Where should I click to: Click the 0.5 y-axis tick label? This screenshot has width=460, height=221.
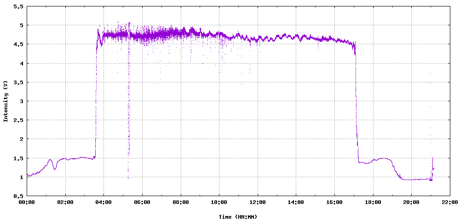tap(18, 196)
